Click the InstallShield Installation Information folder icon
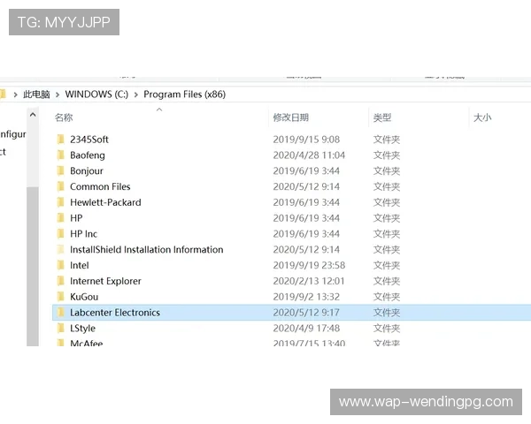This screenshot has width=531, height=424. 60,249
